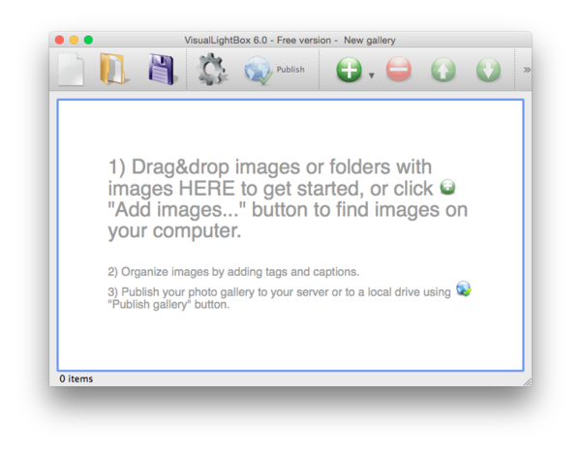Expand the Add images dropdown arrow
581x453 pixels.
371,75
